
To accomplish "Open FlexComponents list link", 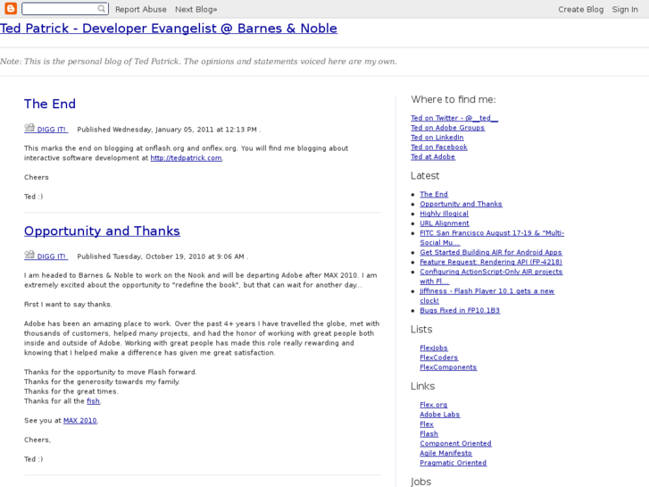I will (x=448, y=367).
